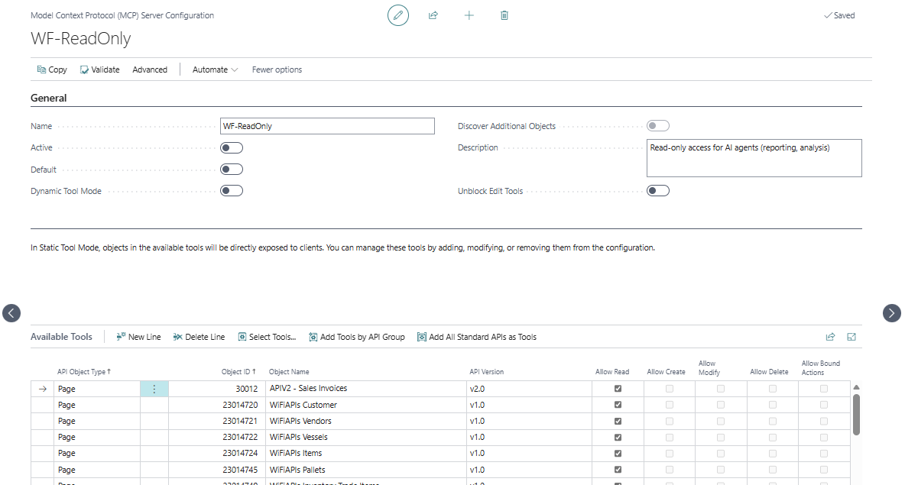This screenshot has width=905, height=485.
Task: Click Add All Standard APIs as Tools
Action: [477, 337]
